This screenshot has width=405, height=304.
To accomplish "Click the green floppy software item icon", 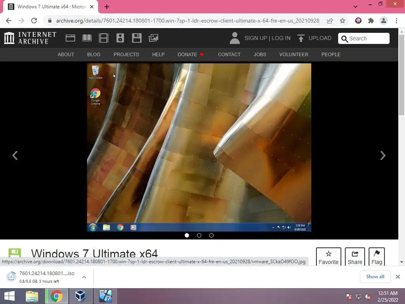I will pos(15,253).
